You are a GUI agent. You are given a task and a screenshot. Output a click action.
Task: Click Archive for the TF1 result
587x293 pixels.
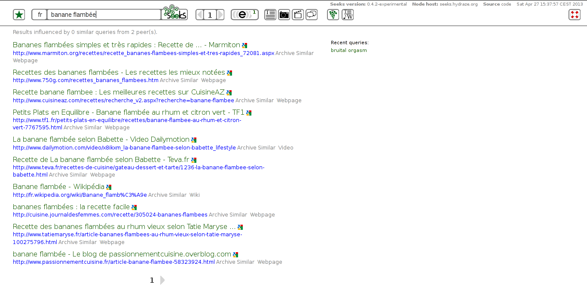pyautogui.click(x=73, y=128)
